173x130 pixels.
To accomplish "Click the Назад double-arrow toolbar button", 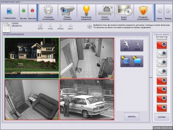I will pos(160,12).
